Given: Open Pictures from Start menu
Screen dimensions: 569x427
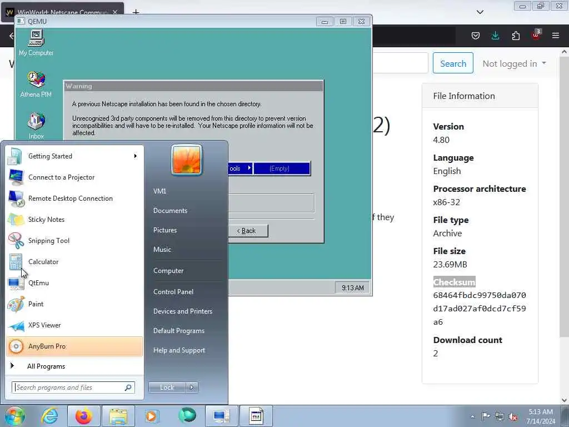Looking at the screenshot, I should (x=165, y=230).
